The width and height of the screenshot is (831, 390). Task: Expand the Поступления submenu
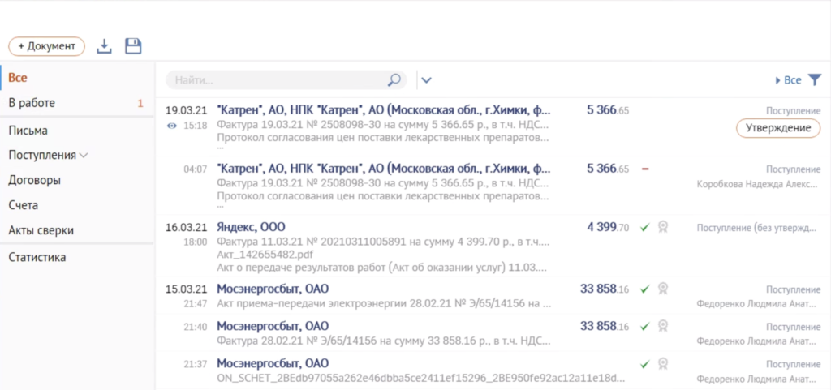point(84,155)
